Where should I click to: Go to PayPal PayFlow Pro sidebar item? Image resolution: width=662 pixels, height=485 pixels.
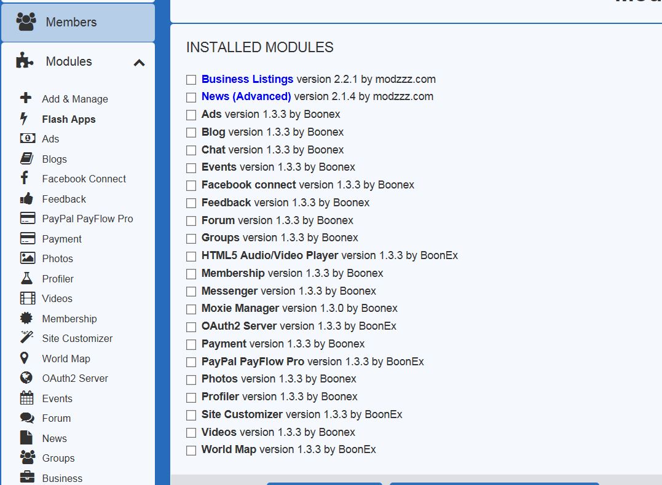[87, 219]
